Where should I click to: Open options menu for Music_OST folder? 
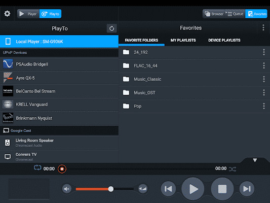[264, 92]
